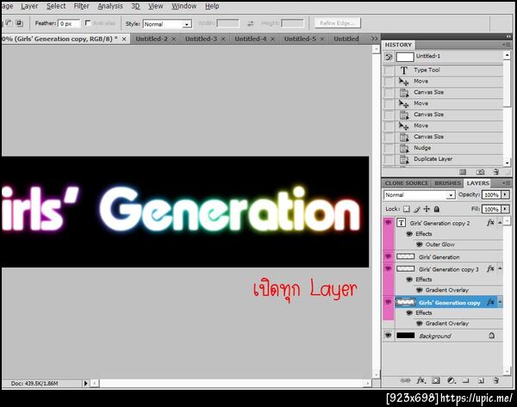The image size is (517, 407).
Task: Close the Untitled-2 document tab
Action: tap(174, 39)
